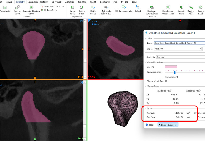205x141 pixels.
Task: Click the pink Color swatch
Action: point(171,67)
